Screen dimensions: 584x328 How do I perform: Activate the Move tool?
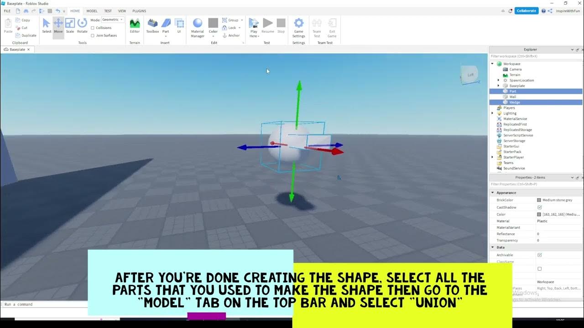[x=58, y=26]
